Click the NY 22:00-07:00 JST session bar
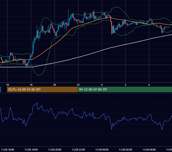 pyautogui.click(x=125, y=89)
